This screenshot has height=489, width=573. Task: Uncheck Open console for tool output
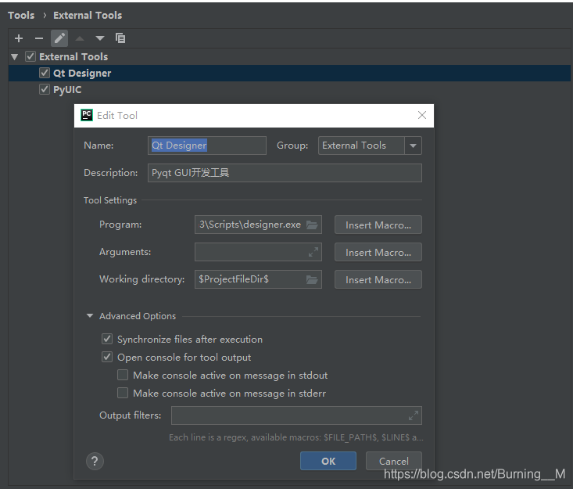coord(107,357)
